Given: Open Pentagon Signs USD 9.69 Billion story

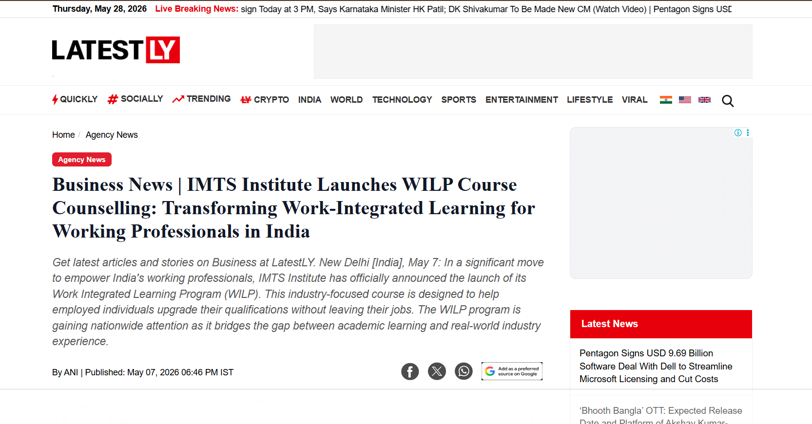Looking at the screenshot, I should (656, 366).
